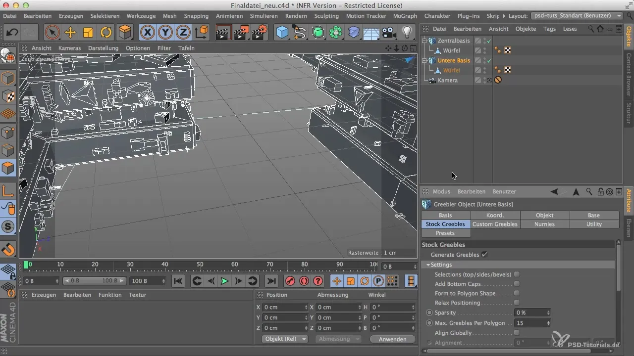Select Würfel under Zentralbasis
Image resolution: width=634 pixels, height=356 pixels.
click(451, 50)
